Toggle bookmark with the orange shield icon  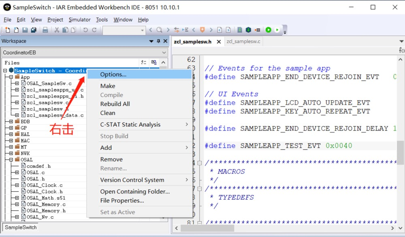pos(202,30)
